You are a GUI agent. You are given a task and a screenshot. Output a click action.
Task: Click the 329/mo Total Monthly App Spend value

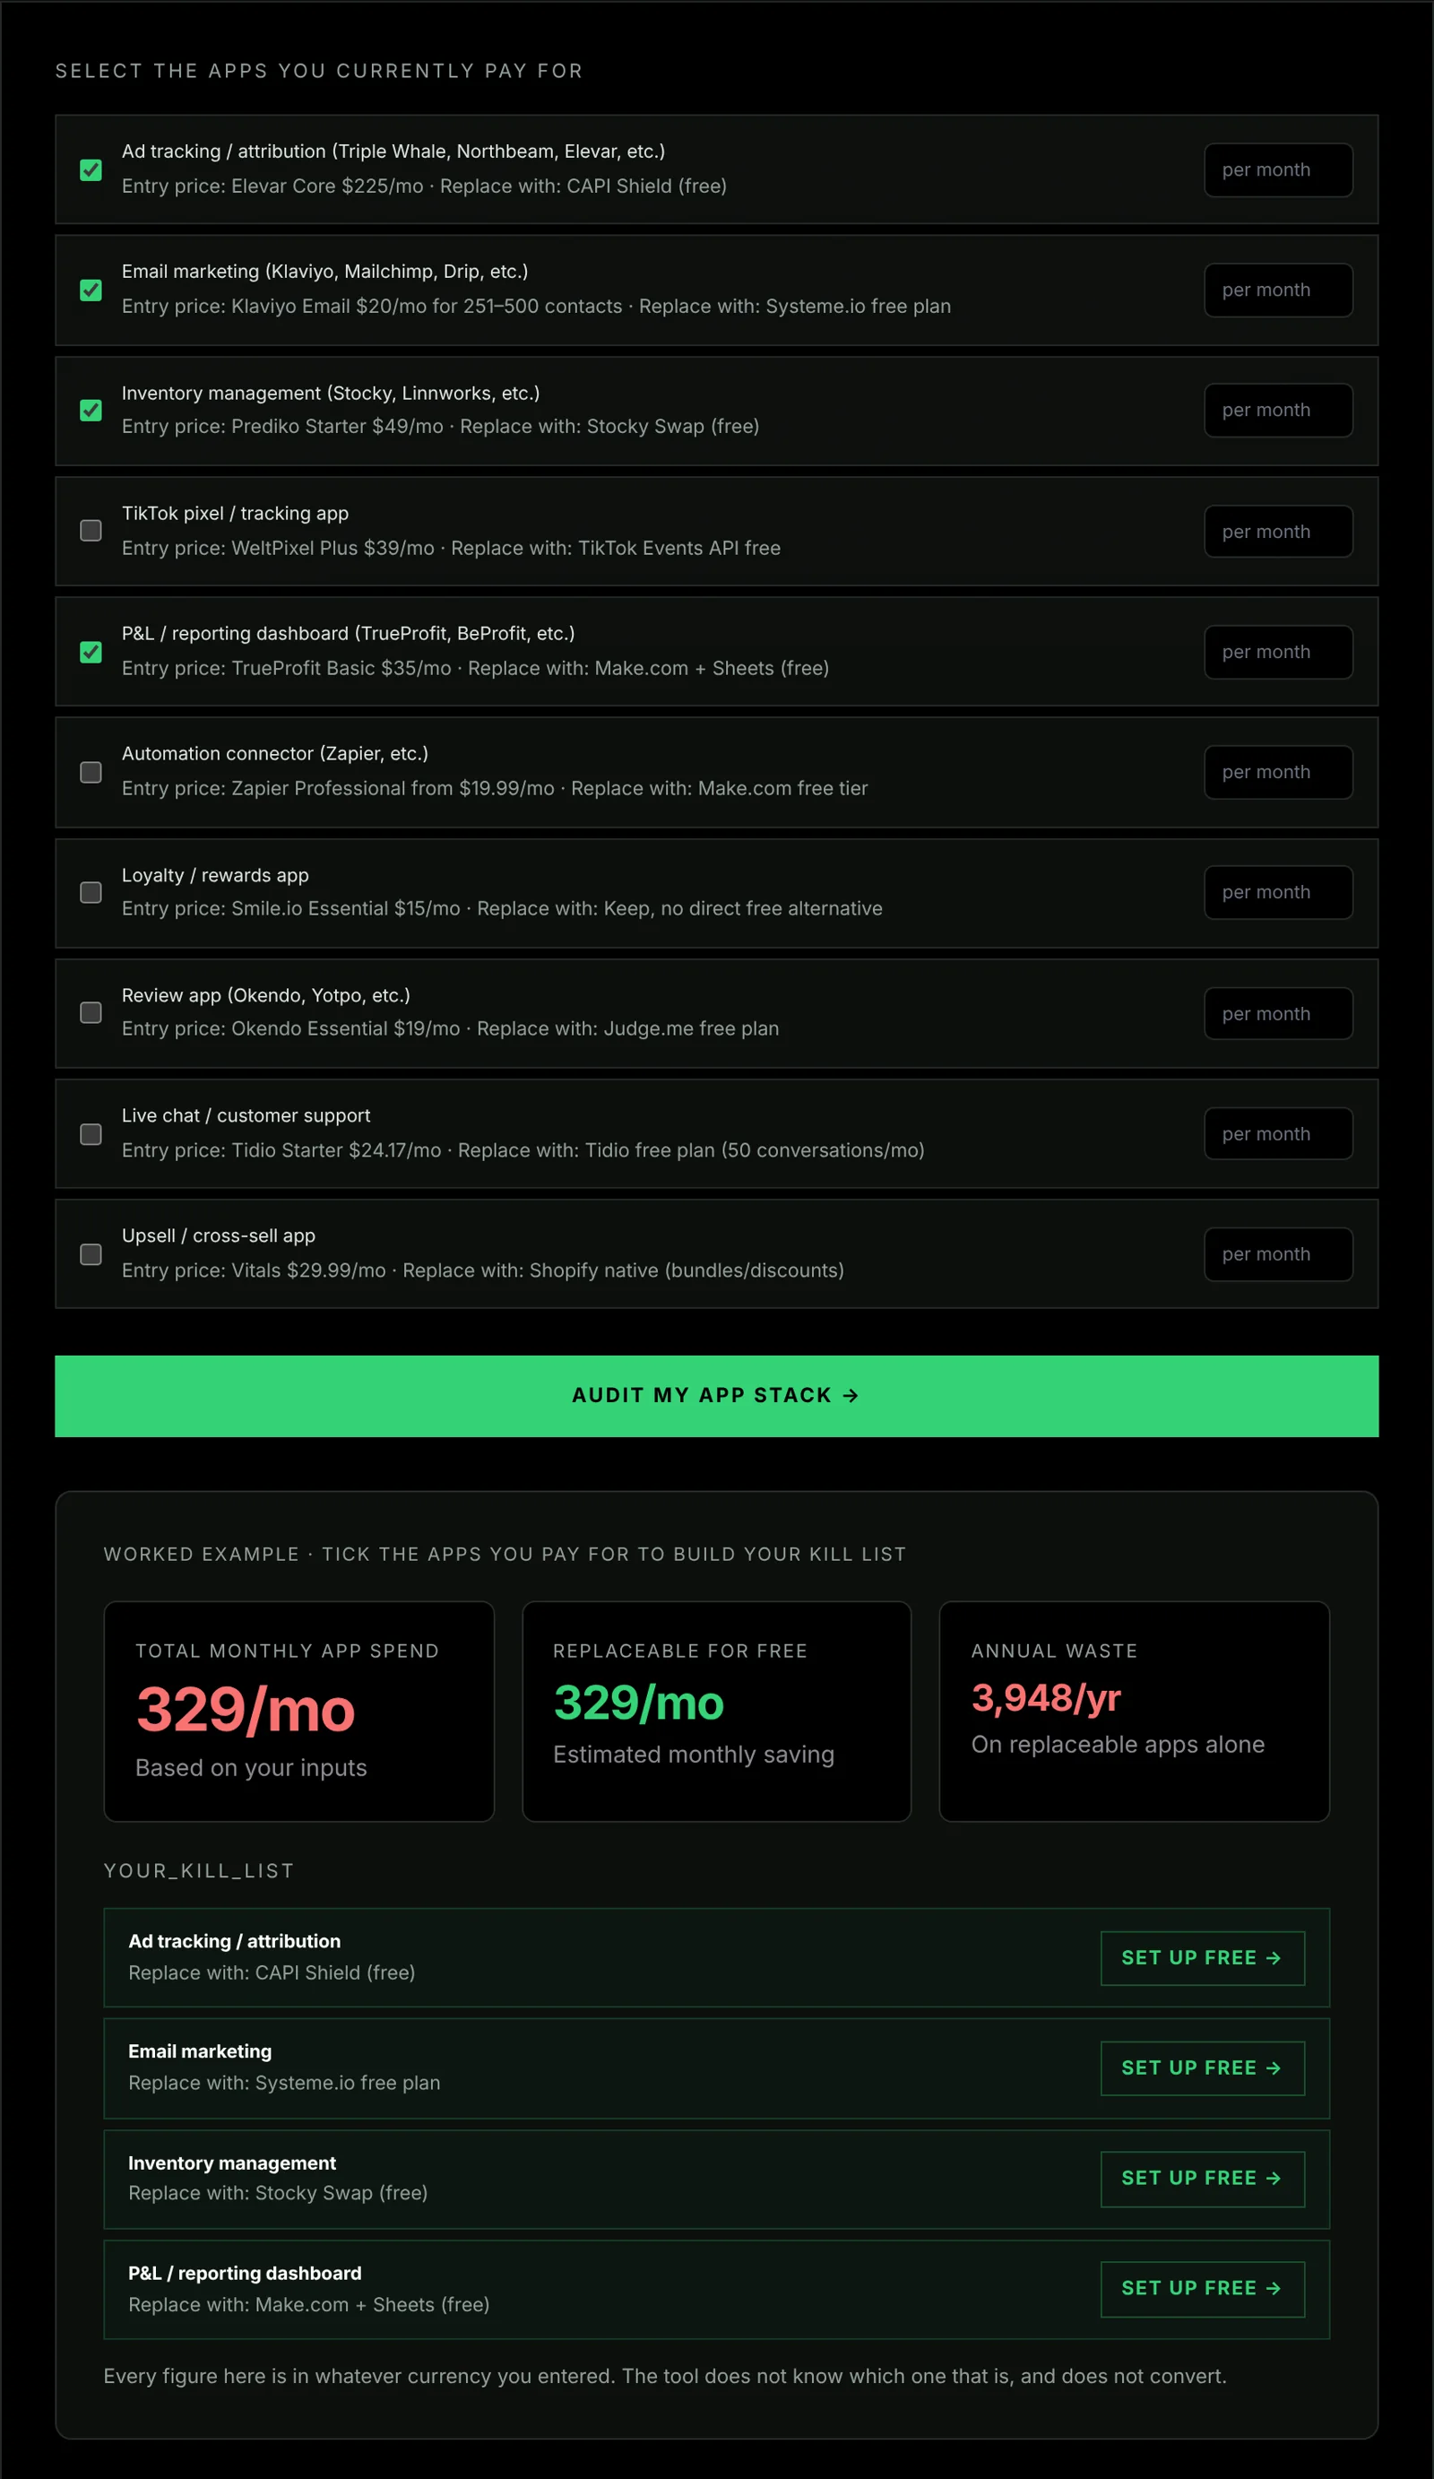pos(245,1711)
